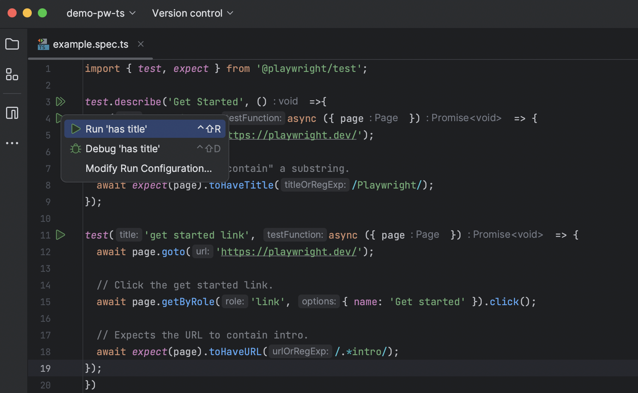Click run gutter icon for 'get started link' test
This screenshot has height=393, width=638.
pyautogui.click(x=61, y=235)
